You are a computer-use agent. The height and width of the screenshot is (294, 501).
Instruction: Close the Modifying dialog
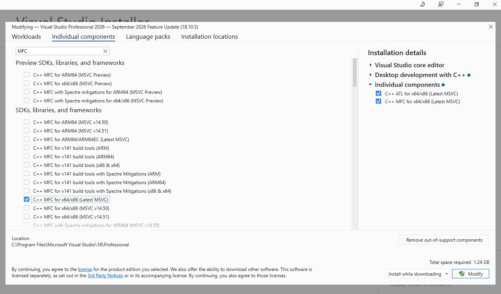tap(491, 27)
